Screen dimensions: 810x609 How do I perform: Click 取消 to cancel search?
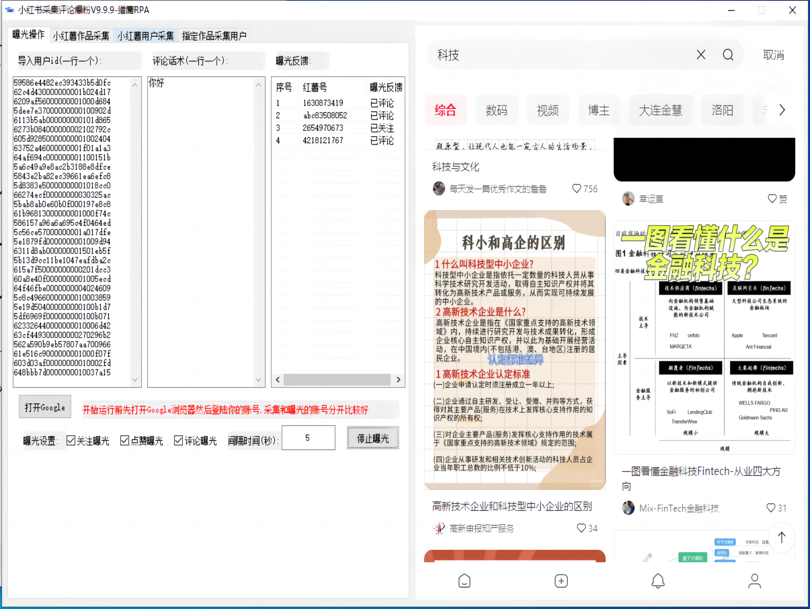tap(774, 55)
